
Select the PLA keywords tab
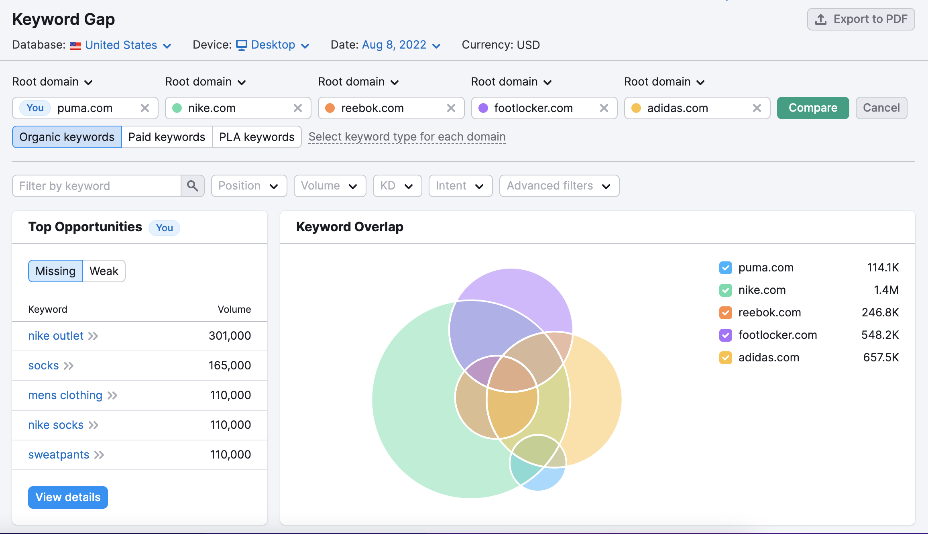[257, 137]
